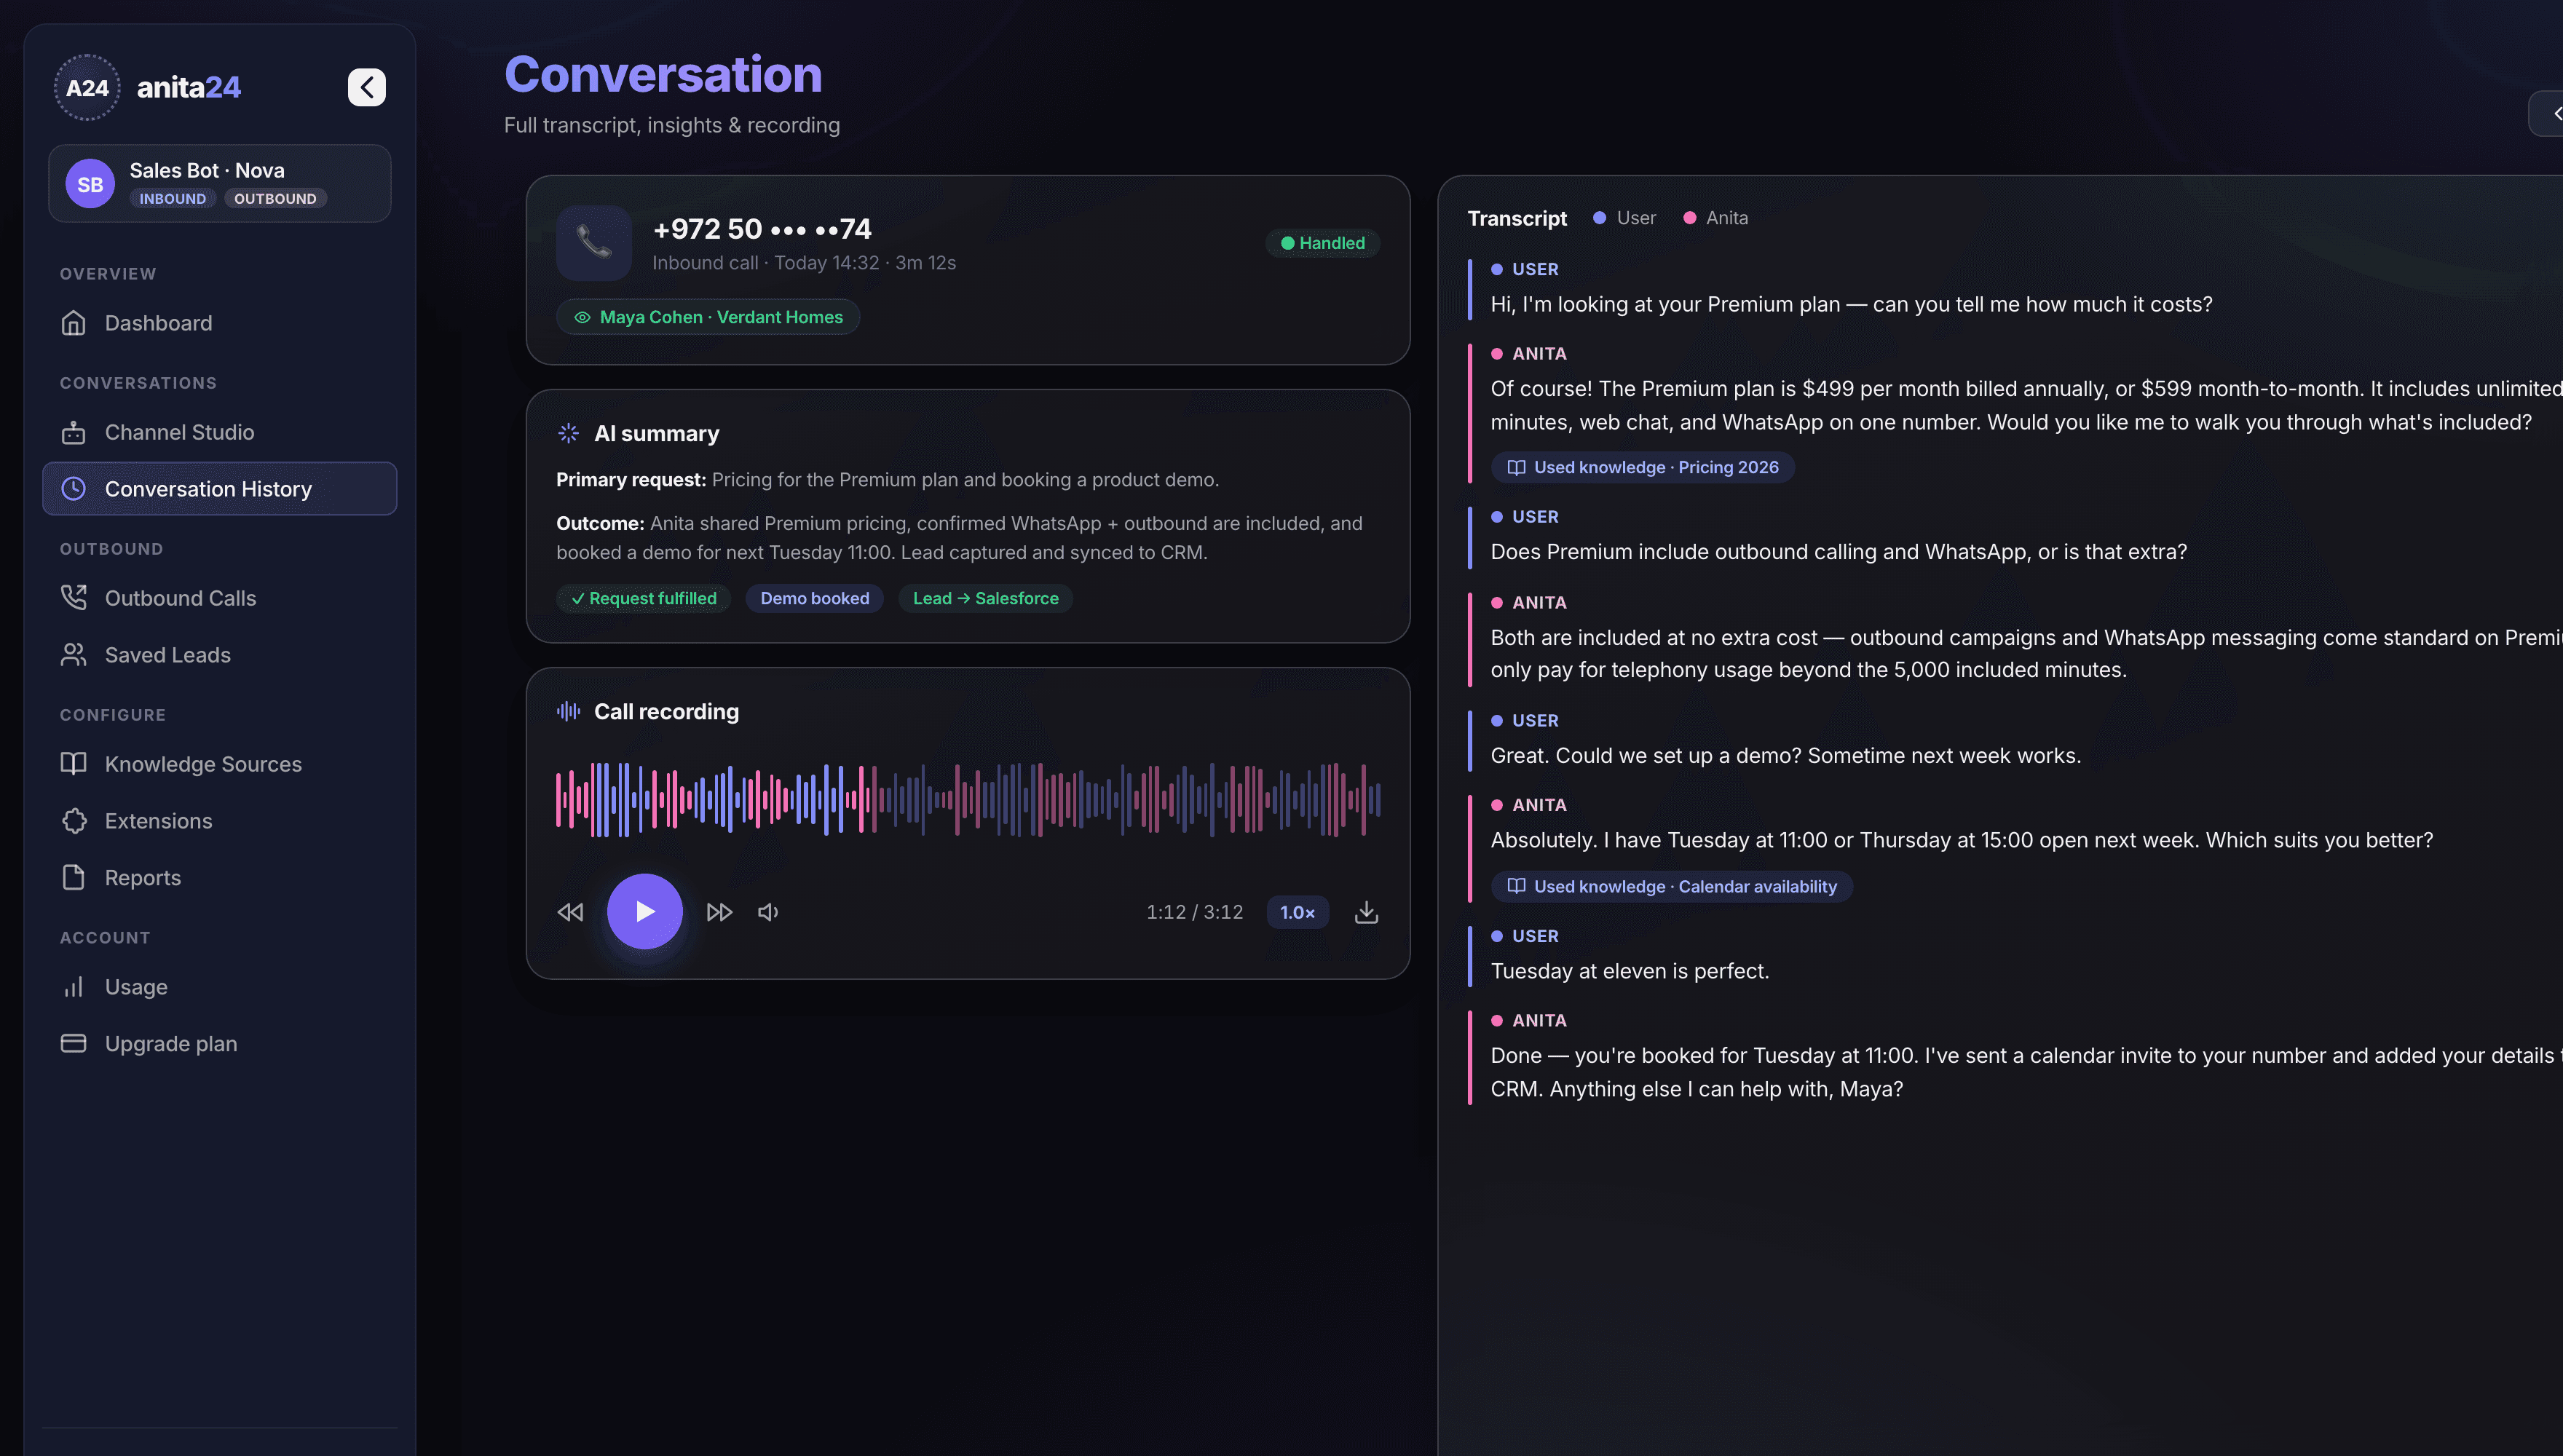The height and width of the screenshot is (1456, 2563).
Task: Click book icon in Calendar availability chip
Action: coord(1516,886)
